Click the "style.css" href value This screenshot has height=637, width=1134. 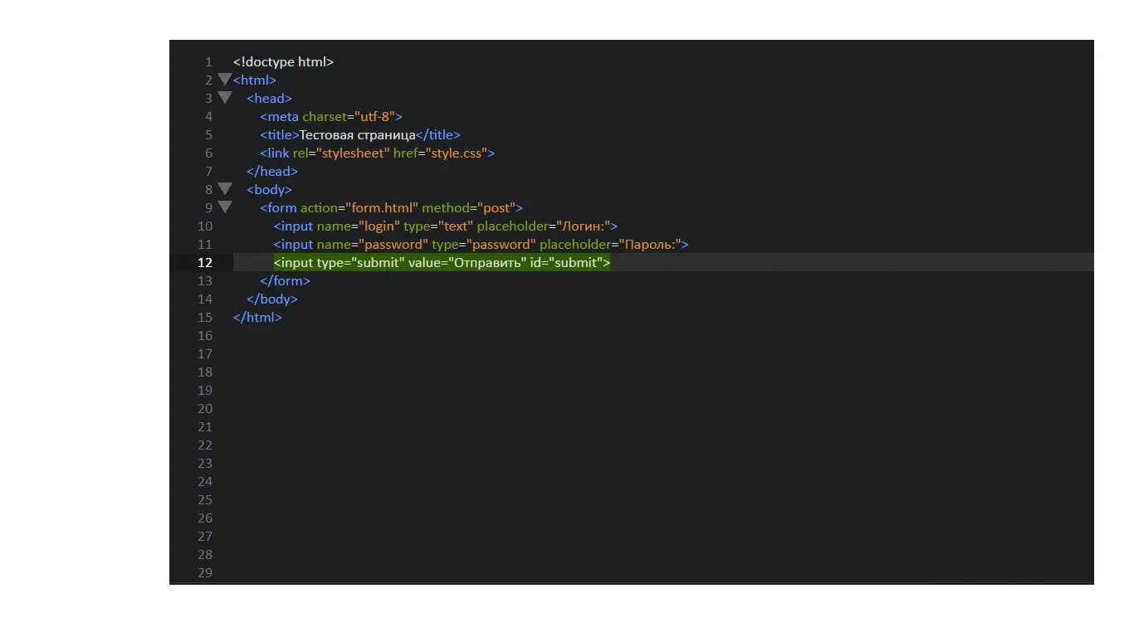click(x=457, y=153)
